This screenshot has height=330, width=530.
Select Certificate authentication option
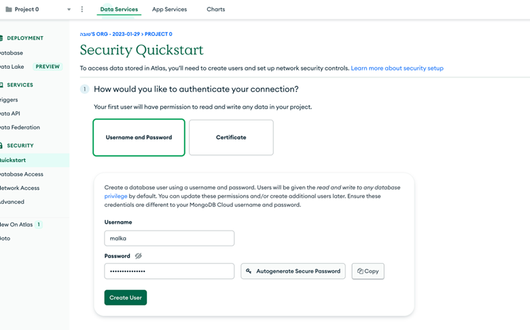231,137
